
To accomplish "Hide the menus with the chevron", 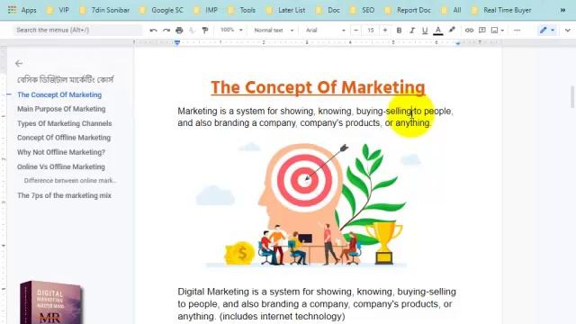I will pyautogui.click(x=568, y=30).
